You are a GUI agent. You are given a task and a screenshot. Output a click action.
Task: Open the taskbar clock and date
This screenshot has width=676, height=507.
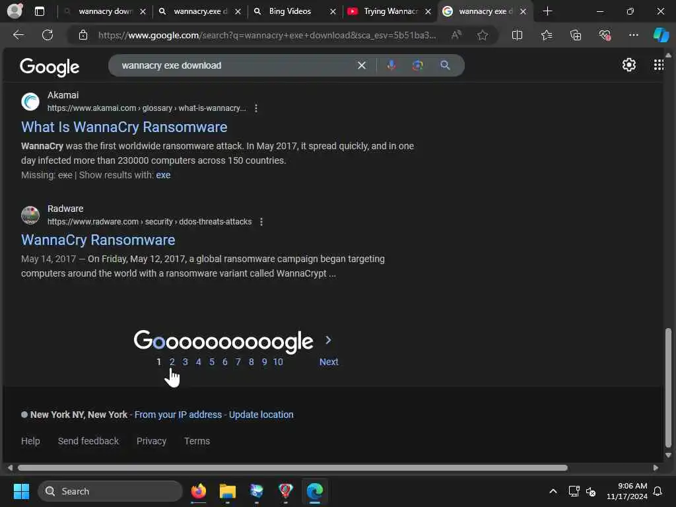tap(627, 491)
